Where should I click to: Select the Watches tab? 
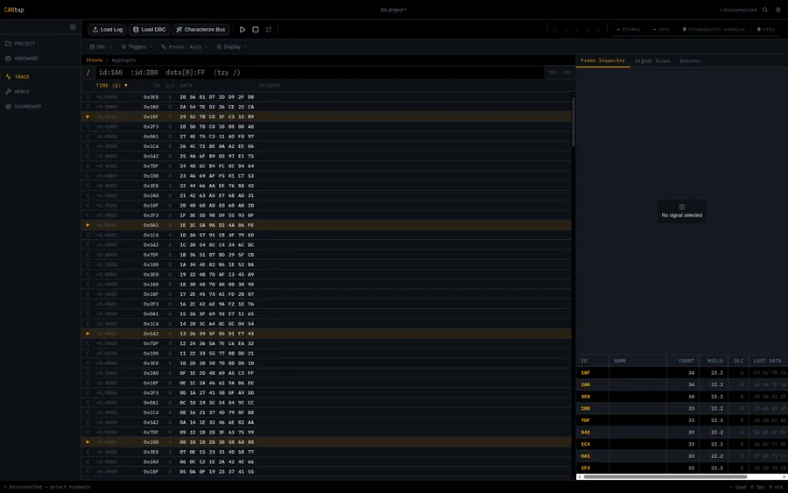[x=690, y=60]
